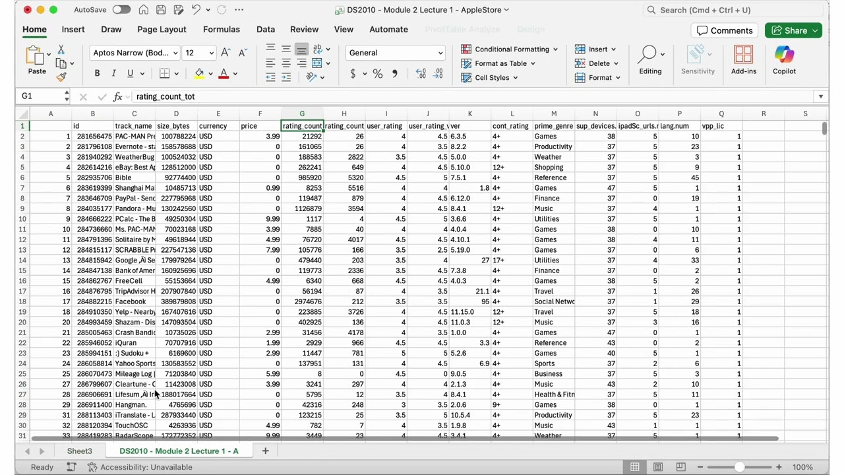Screen dimensions: 844x475
Task: Click the Home icon in title bar
Action: (144, 10)
